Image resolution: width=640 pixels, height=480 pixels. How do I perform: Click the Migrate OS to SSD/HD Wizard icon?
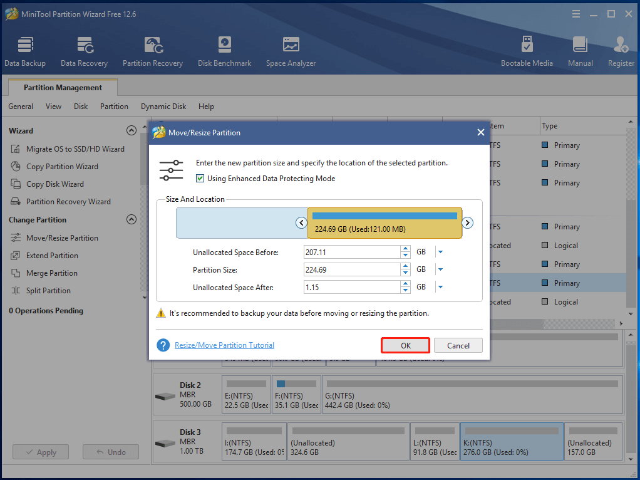coord(16,149)
